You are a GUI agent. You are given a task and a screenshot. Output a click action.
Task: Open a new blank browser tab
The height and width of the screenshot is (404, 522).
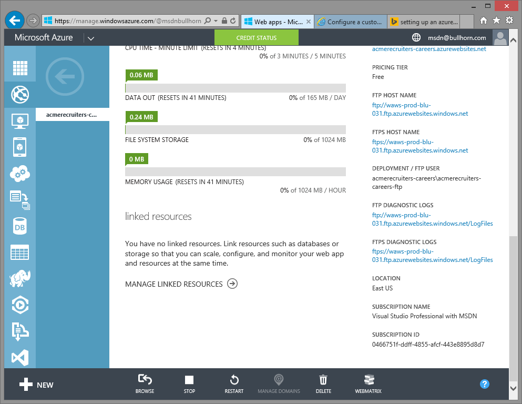pos(467,22)
